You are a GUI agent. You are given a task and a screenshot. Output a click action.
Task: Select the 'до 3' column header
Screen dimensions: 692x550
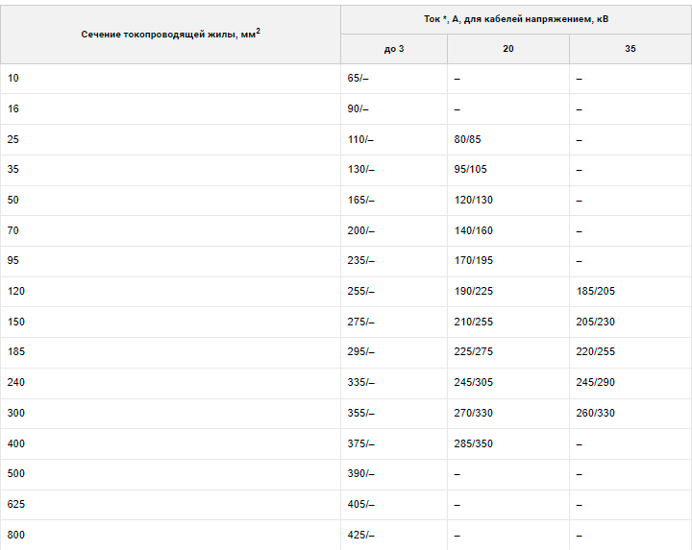tap(394, 49)
